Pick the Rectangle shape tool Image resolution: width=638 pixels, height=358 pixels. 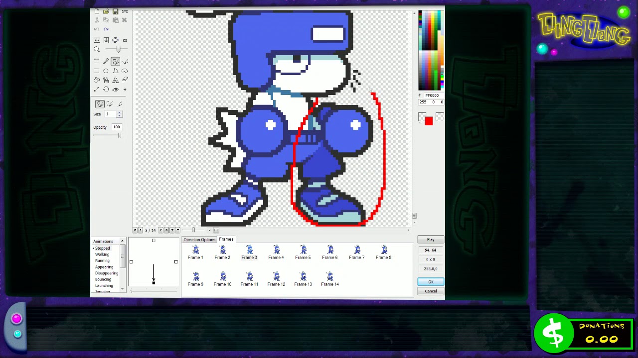97,71
